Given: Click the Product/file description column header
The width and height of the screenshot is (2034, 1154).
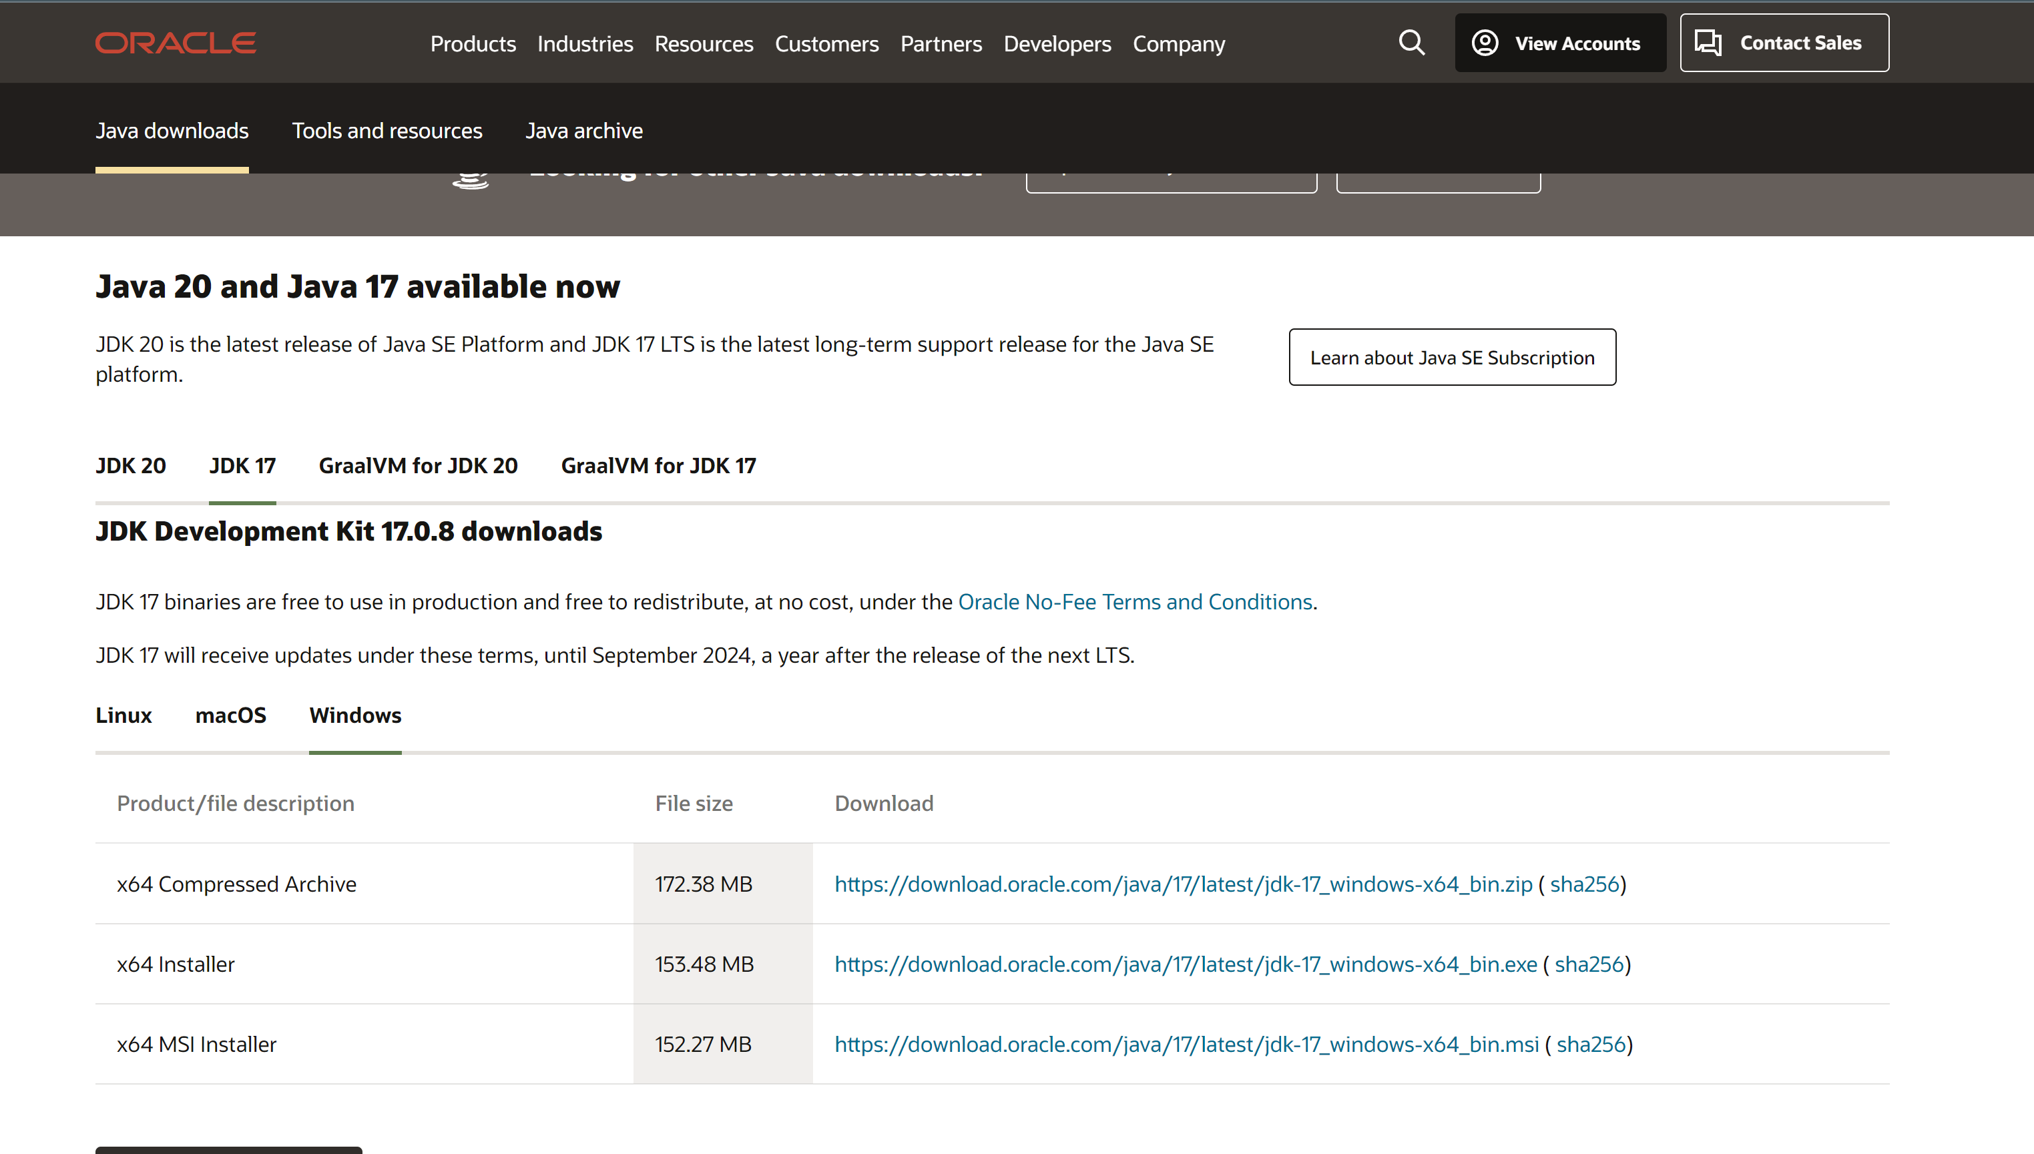Looking at the screenshot, I should pyautogui.click(x=236, y=803).
